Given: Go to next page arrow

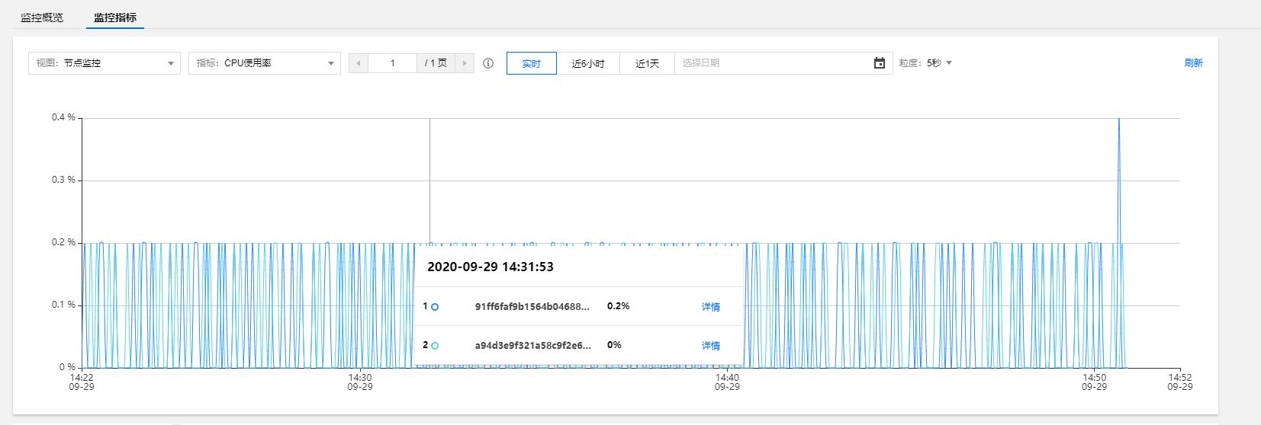Looking at the screenshot, I should (465, 63).
